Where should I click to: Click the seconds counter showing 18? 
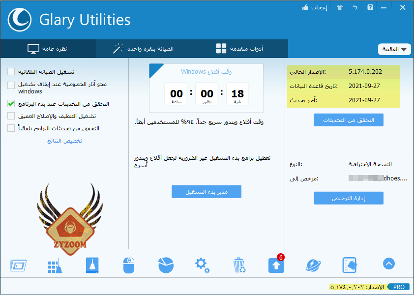237,94
